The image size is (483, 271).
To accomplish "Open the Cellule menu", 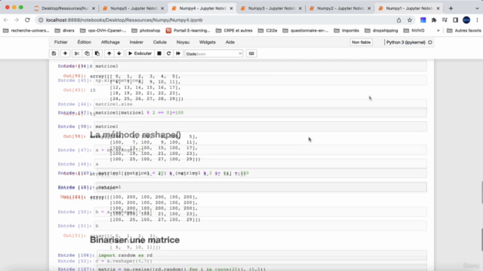I will click(159, 42).
